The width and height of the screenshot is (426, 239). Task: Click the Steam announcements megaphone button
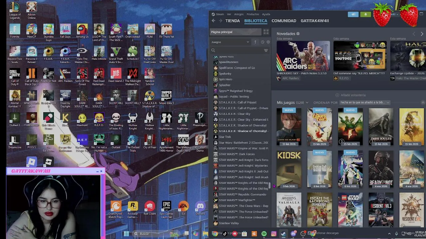(353, 14)
